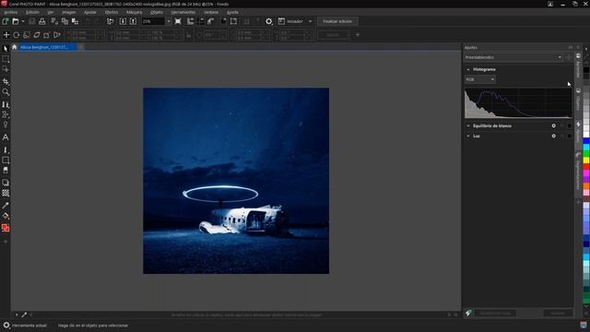Click the red foreground/background color control
590x332 pixels.
(x=6, y=228)
